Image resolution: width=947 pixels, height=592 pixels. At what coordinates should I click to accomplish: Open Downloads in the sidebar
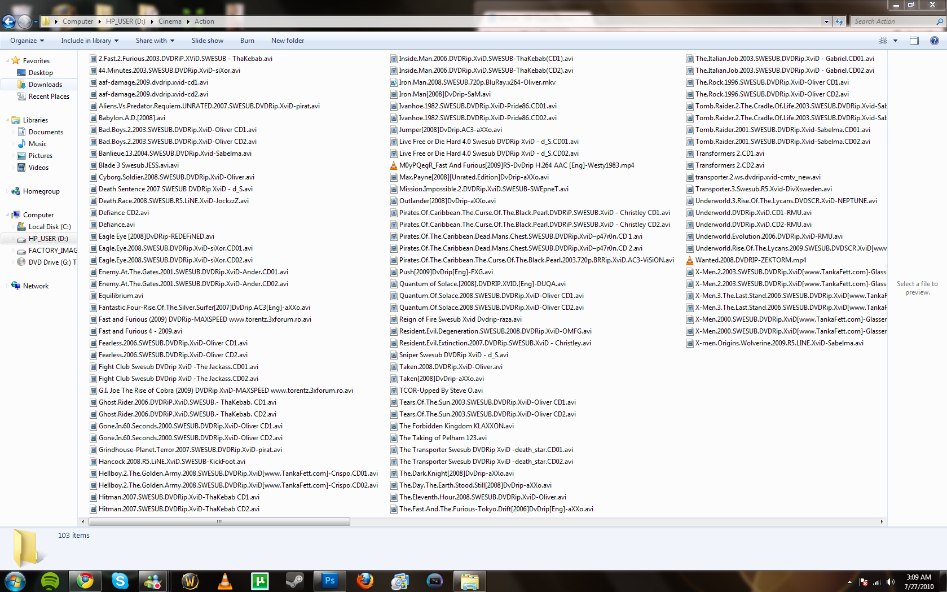click(x=45, y=85)
